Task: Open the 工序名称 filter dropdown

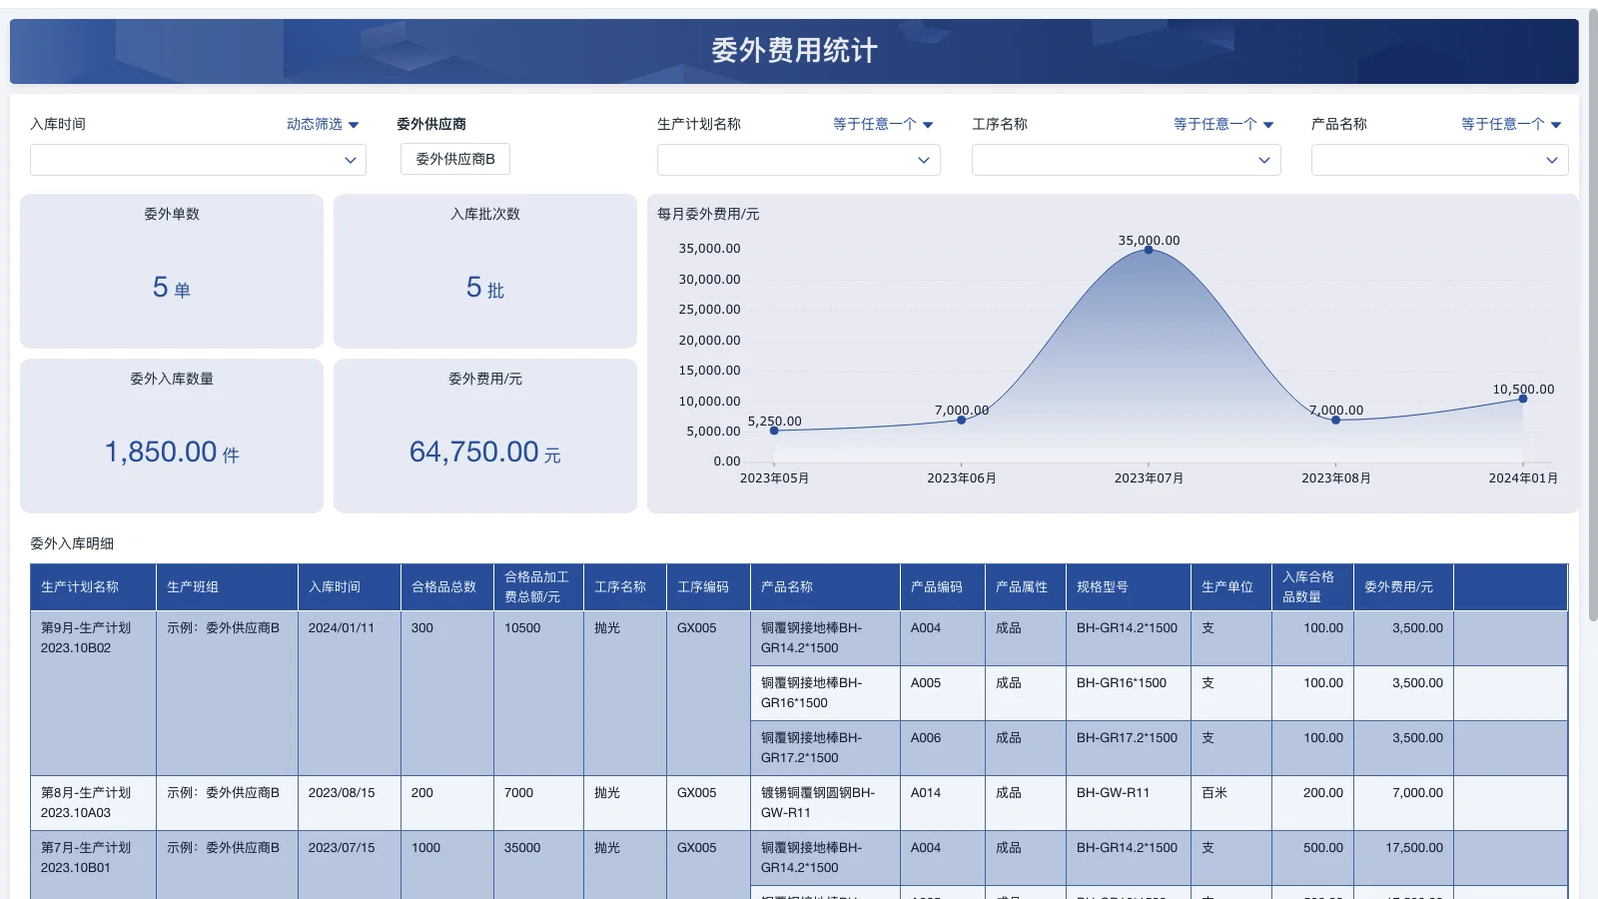Action: [x=1125, y=160]
